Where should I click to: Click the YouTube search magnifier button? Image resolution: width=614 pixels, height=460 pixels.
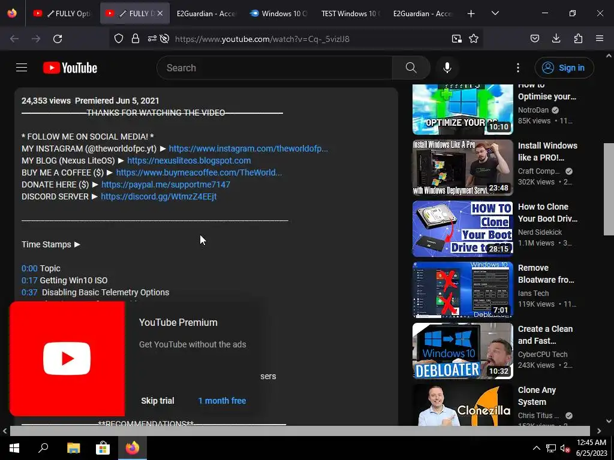[x=411, y=68]
